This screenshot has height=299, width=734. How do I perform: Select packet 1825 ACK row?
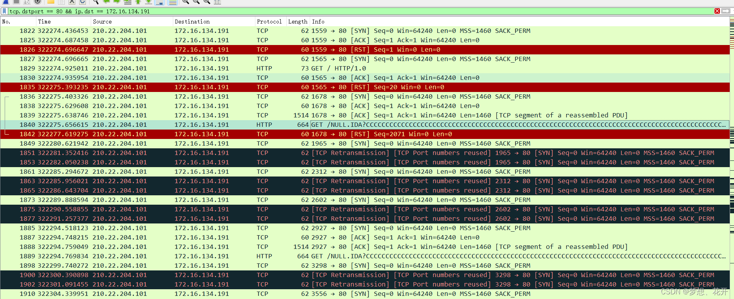(365, 40)
